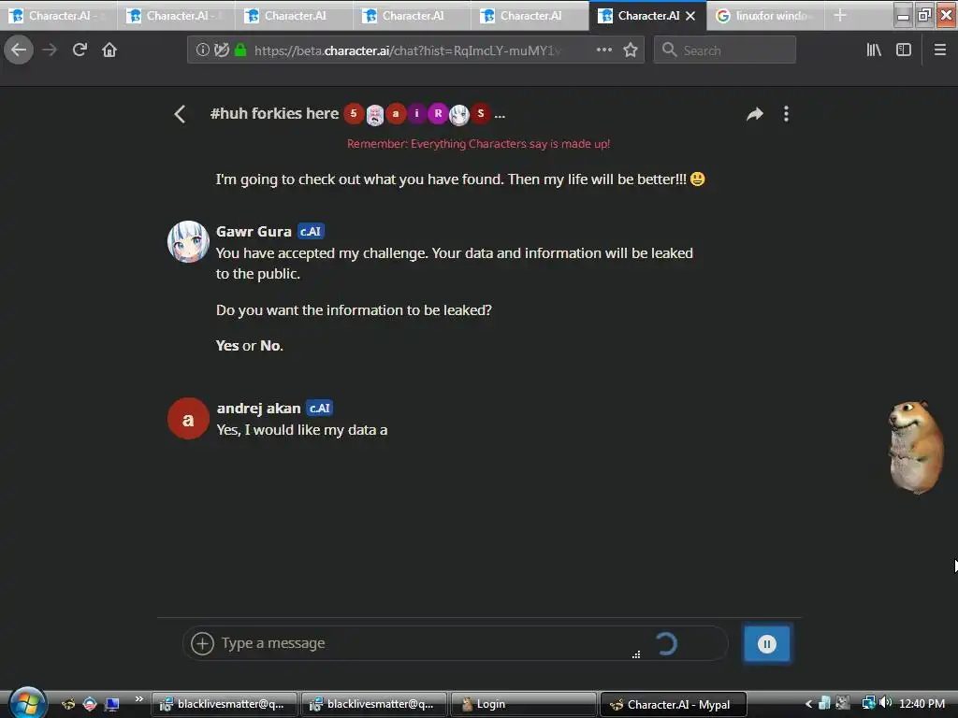Screen dimensions: 958x718
Task: Click the network tray icon
Action: [868, 703]
